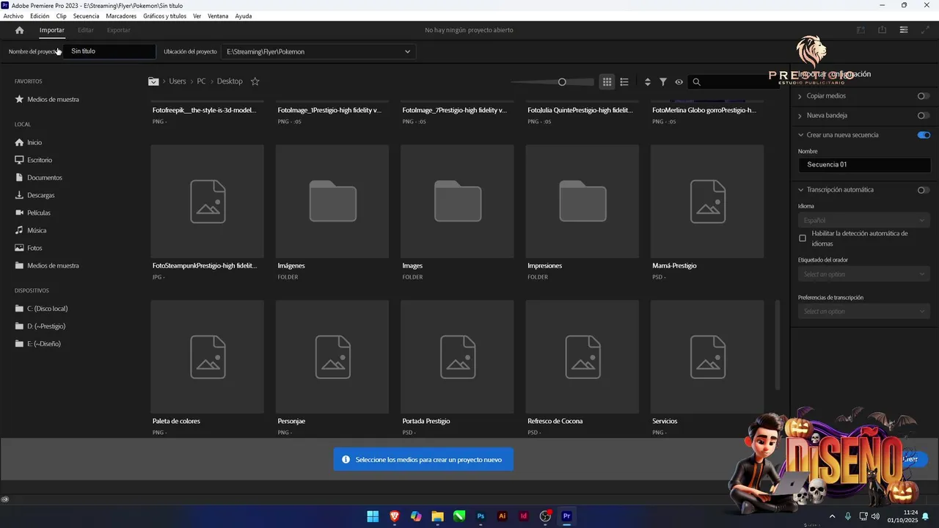Screen dimensions: 939x528
Task: Navigate to PC in breadcrumb
Action: tap(201, 81)
